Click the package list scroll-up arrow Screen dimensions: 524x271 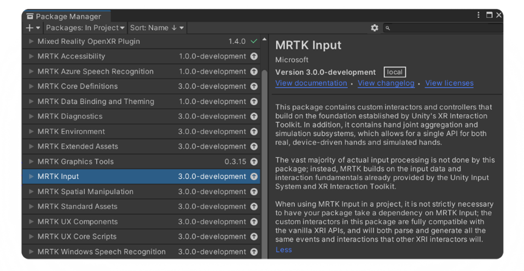264,39
